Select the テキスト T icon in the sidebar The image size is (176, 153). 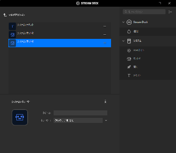(x=129, y=76)
